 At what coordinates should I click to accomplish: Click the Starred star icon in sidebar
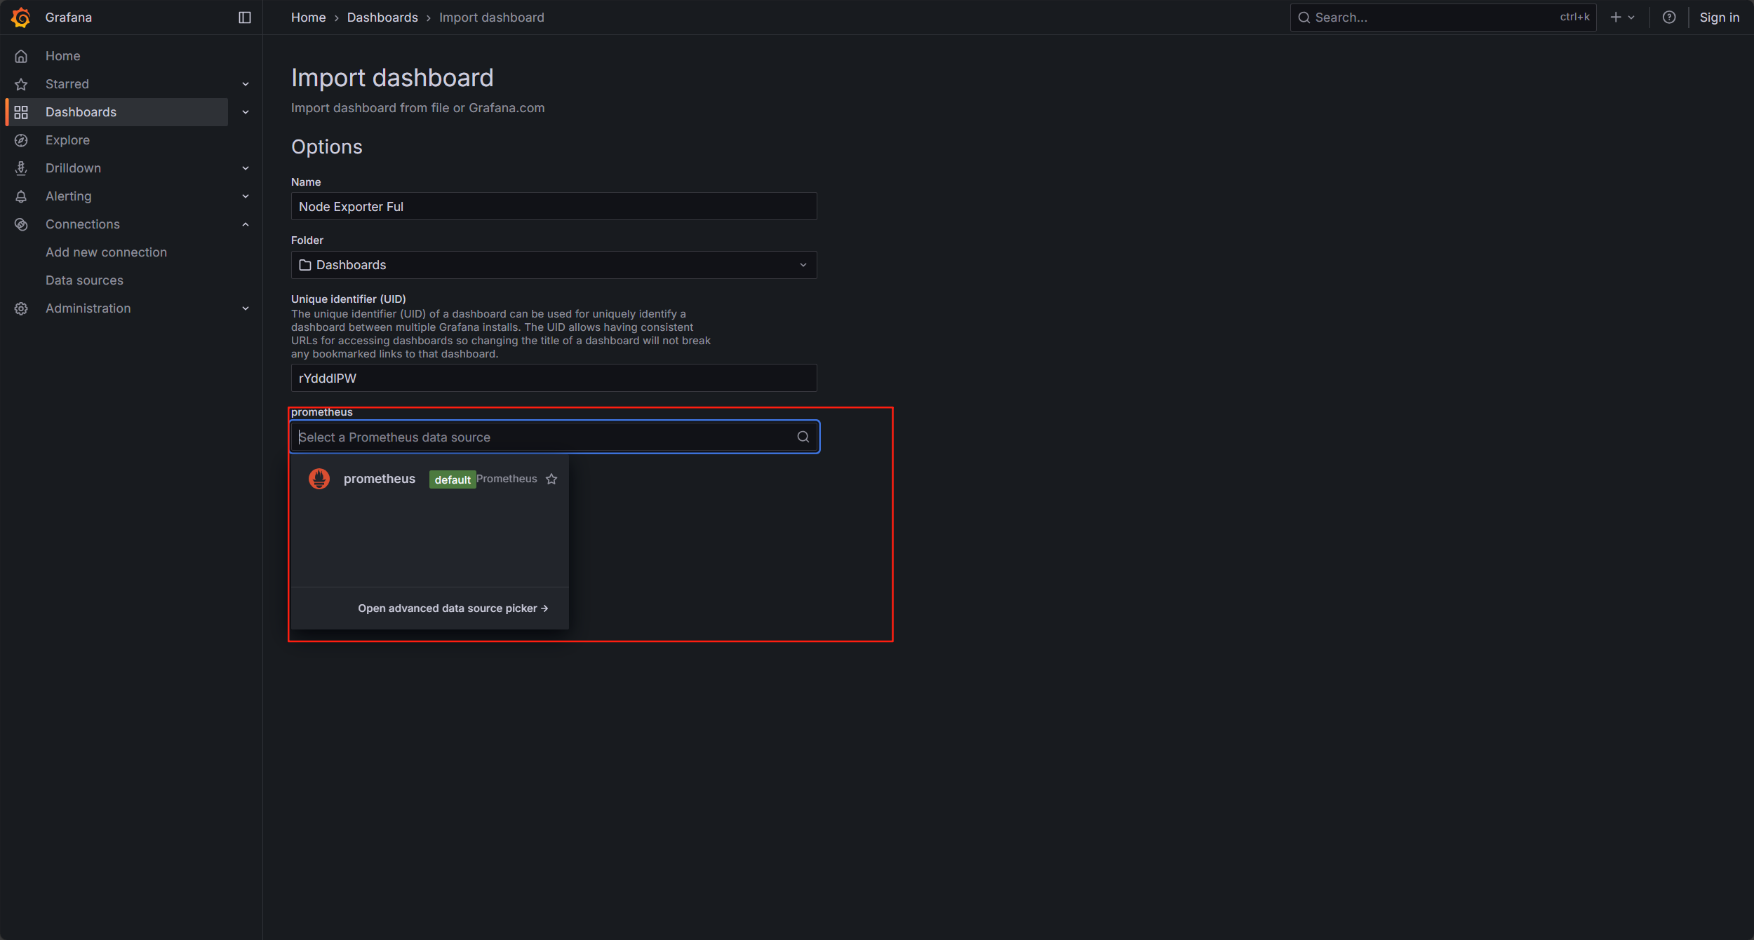[x=21, y=84]
